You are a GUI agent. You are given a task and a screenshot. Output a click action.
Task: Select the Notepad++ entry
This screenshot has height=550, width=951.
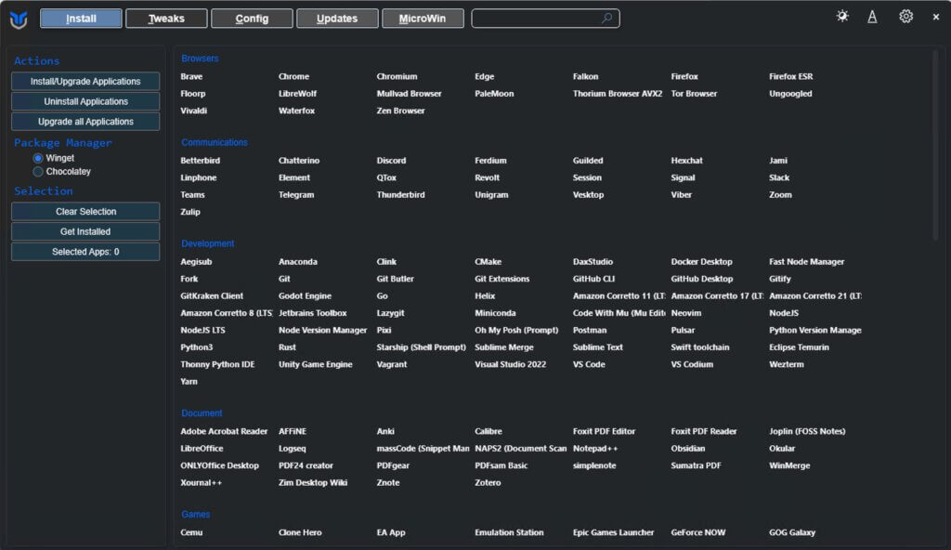coord(595,448)
